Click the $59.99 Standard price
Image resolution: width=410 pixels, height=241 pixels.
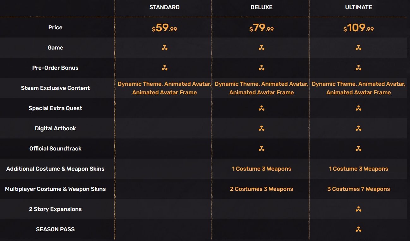point(164,28)
